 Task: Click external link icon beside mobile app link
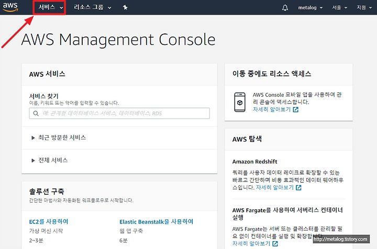click(296, 110)
